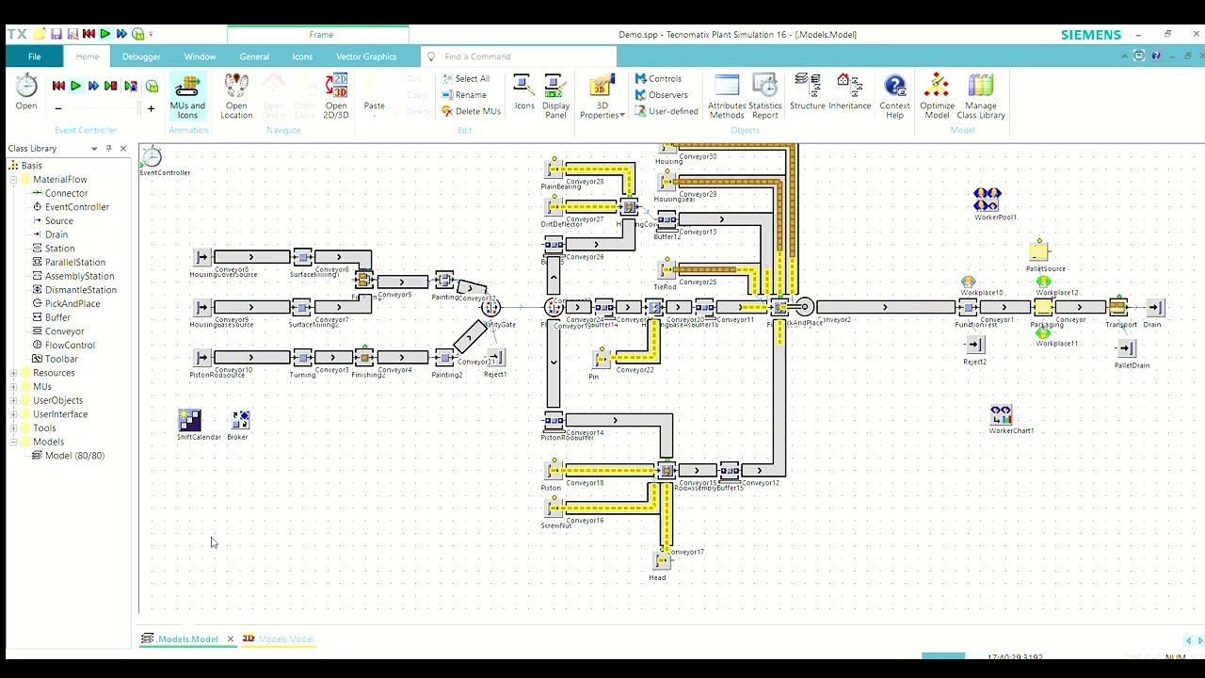The height and width of the screenshot is (678, 1205).
Task: Select the Reject2 drain object
Action: coord(976,346)
